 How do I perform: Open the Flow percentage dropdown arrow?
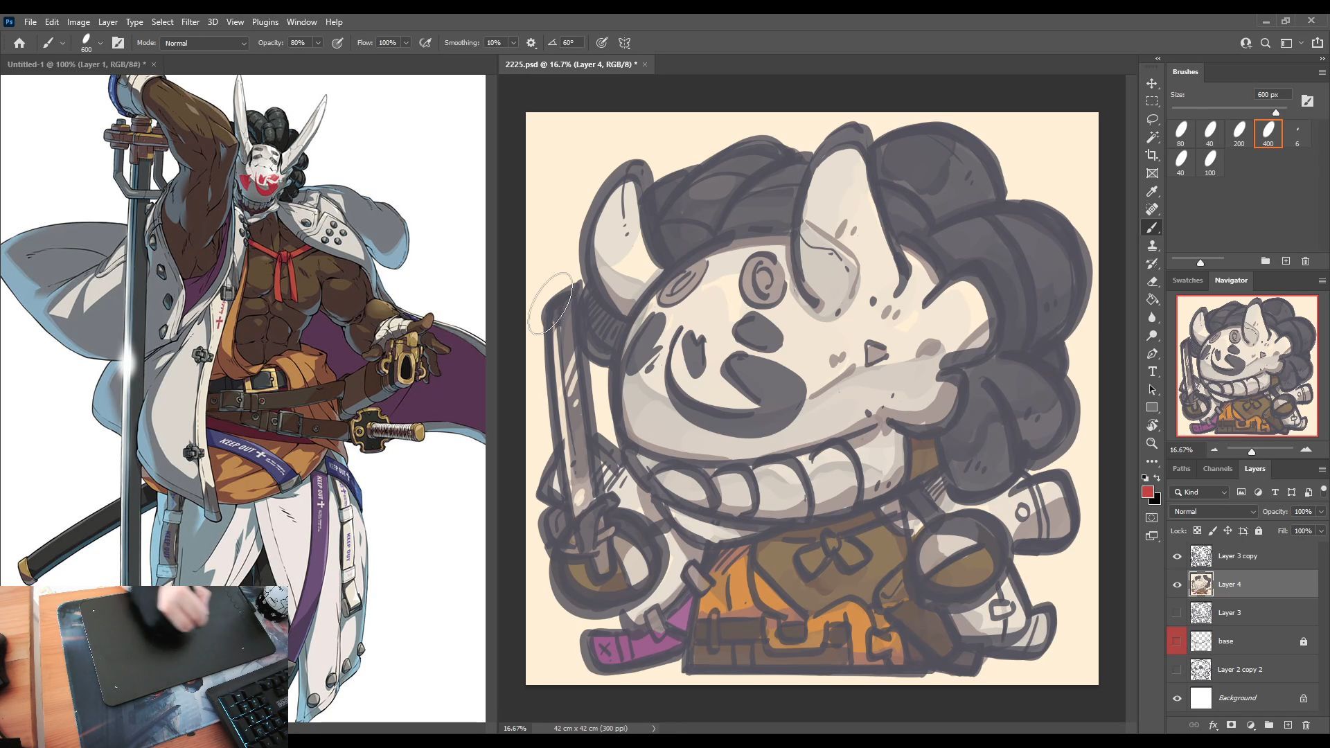(x=406, y=43)
